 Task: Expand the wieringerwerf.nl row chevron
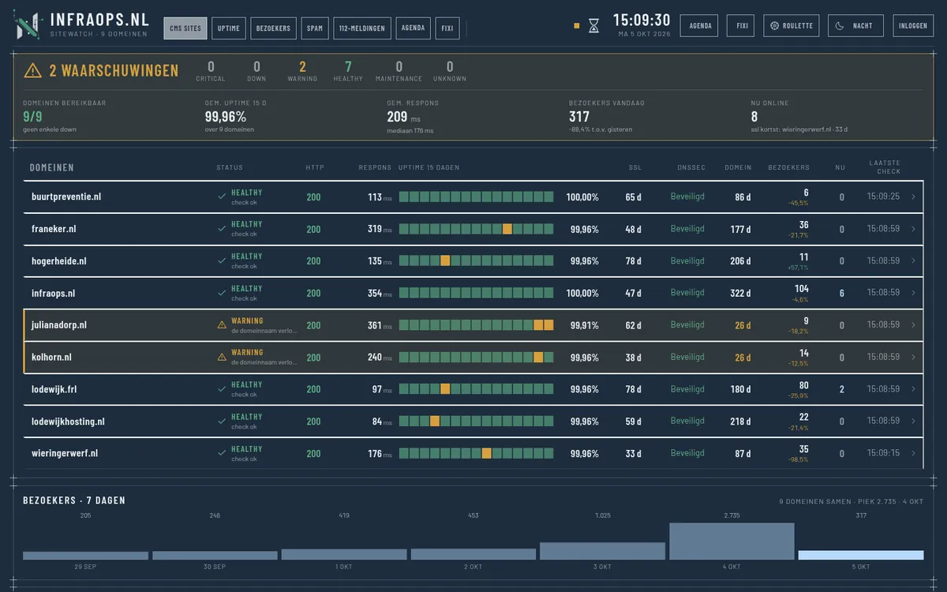pos(913,453)
